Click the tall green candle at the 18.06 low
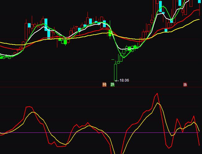Image resolution: width=202 pixels, height=154 pixels. point(115,71)
